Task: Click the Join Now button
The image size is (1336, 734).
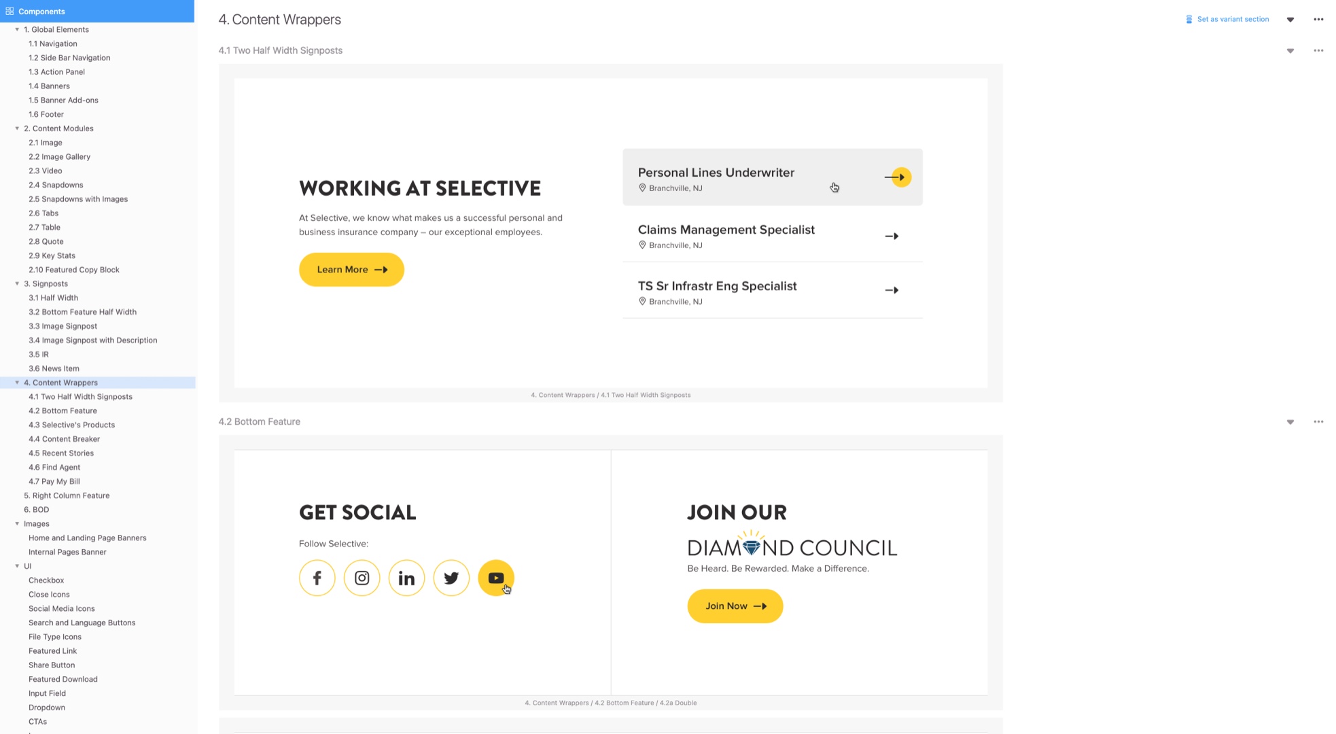Action: pos(735,606)
